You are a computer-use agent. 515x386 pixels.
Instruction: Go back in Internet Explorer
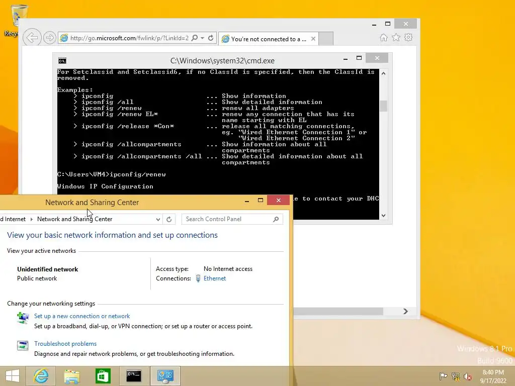pos(32,38)
